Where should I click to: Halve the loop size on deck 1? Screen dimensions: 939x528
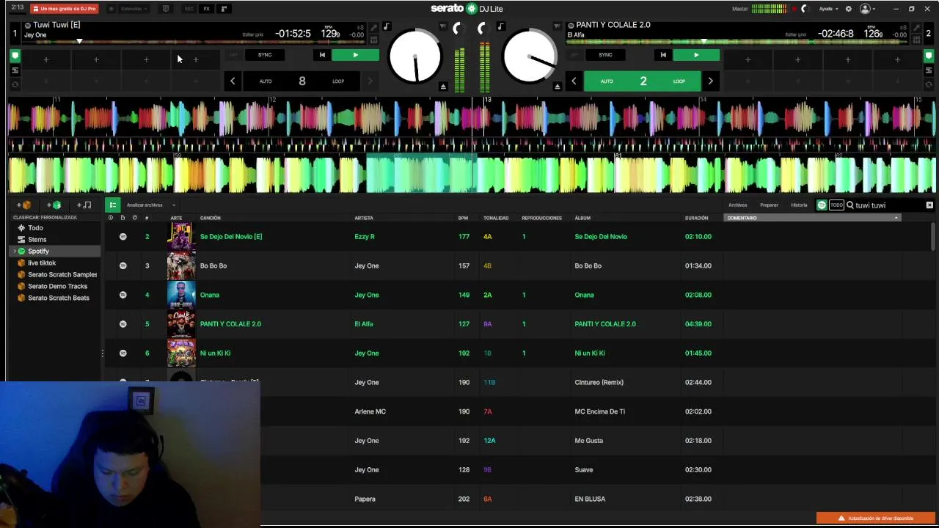(233, 81)
